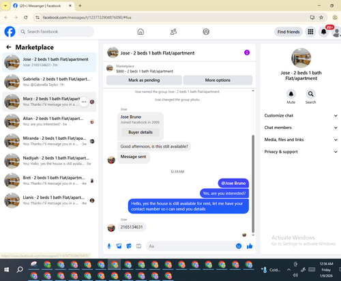Open the Chrome tab search dropdown
Image resolution: width=341 pixels, height=281 pixels.
pyautogui.click(x=5, y=5)
